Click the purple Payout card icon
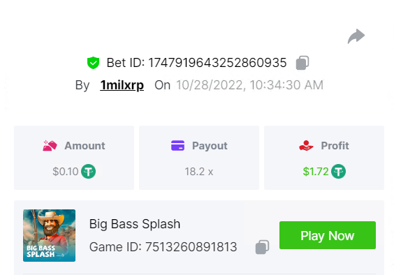 coord(177,146)
